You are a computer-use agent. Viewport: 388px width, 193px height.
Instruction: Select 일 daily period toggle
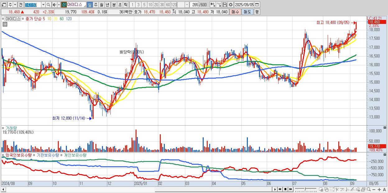[90, 5]
